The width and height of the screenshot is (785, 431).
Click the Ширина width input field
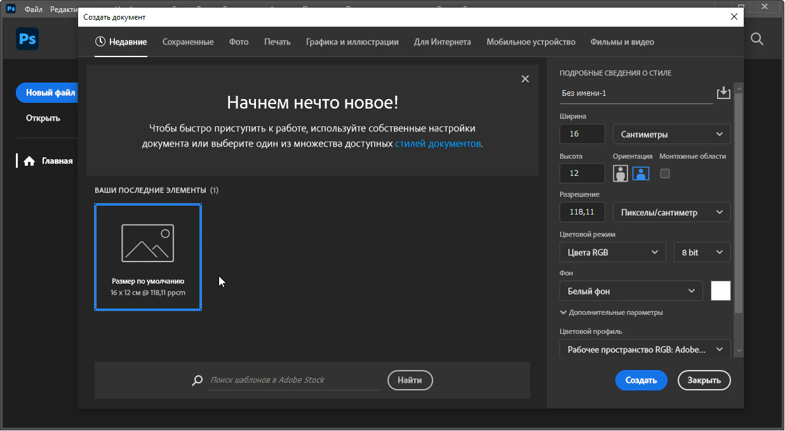(x=582, y=135)
